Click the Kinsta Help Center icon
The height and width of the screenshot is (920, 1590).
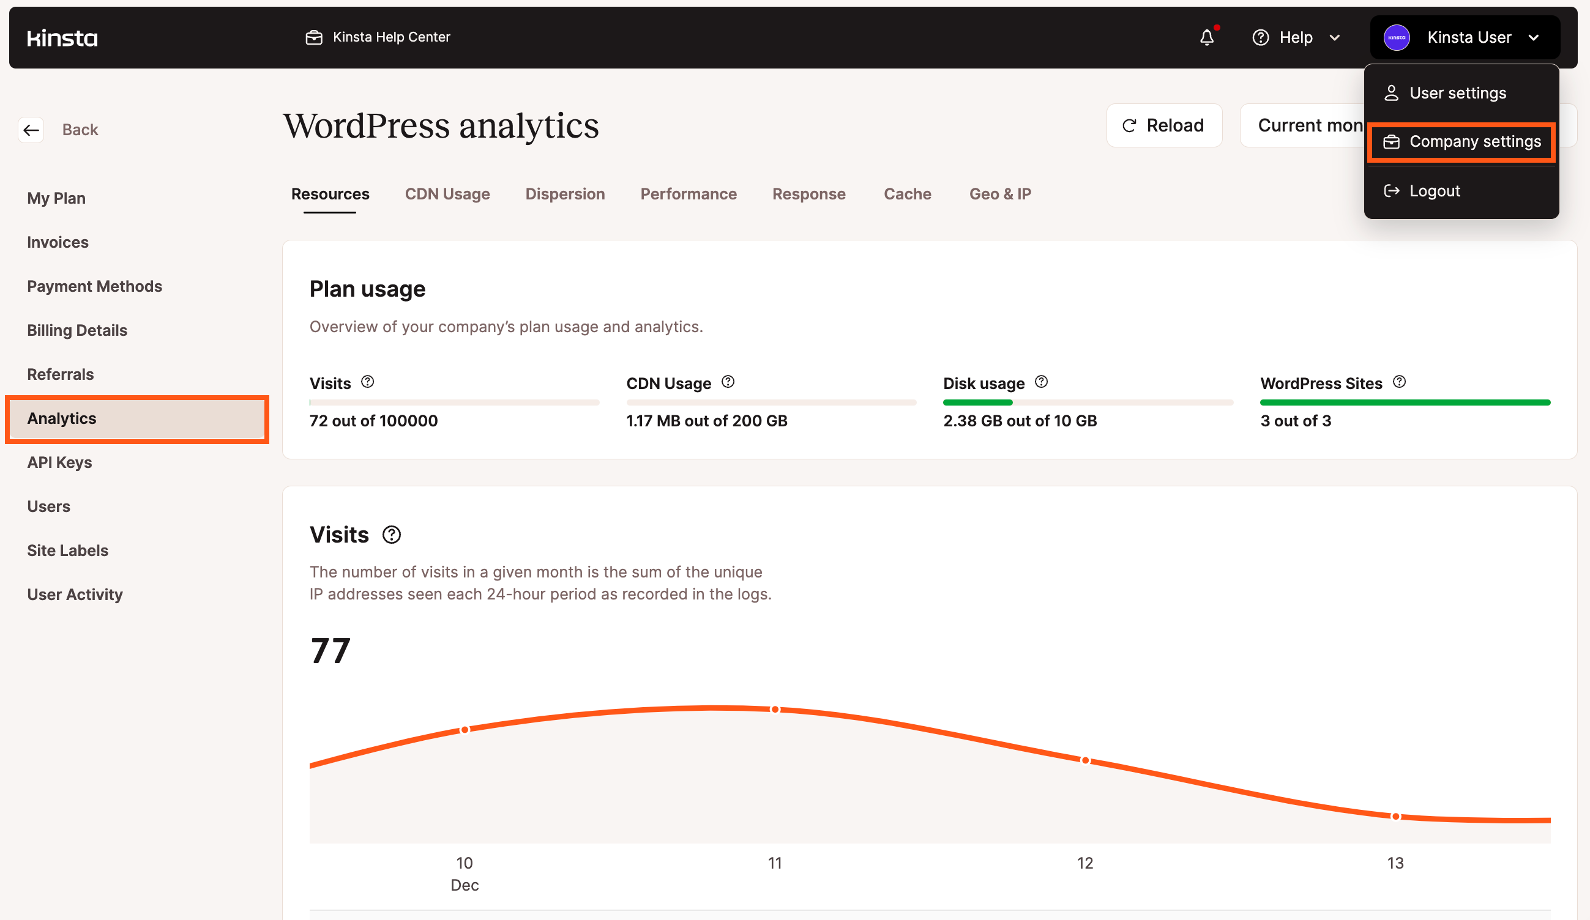pyautogui.click(x=315, y=37)
